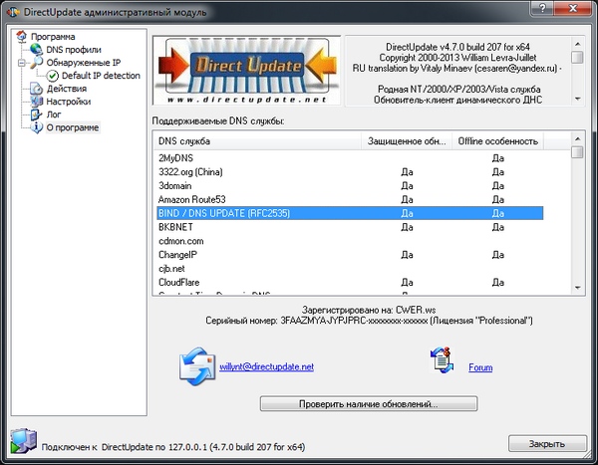Sort by Защищенное обн... column header

point(407,141)
